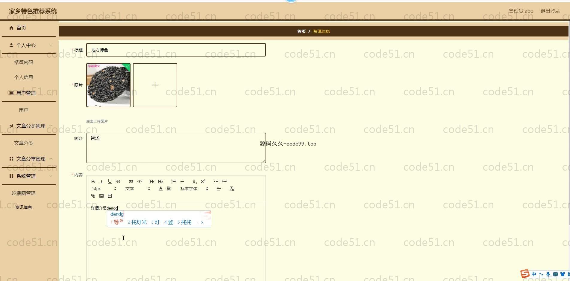The width and height of the screenshot is (570, 281).
Task: Open the 标准字体 font family dropdown
Action: pos(194,189)
